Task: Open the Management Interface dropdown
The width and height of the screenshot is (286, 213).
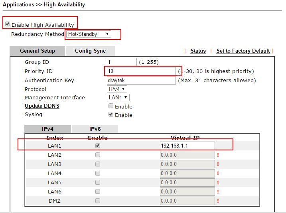Action: pyautogui.click(x=118, y=97)
